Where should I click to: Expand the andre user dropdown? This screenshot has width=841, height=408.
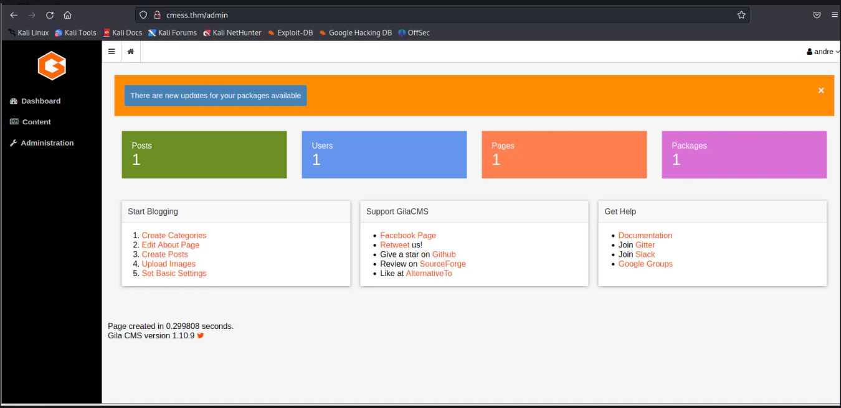click(823, 52)
